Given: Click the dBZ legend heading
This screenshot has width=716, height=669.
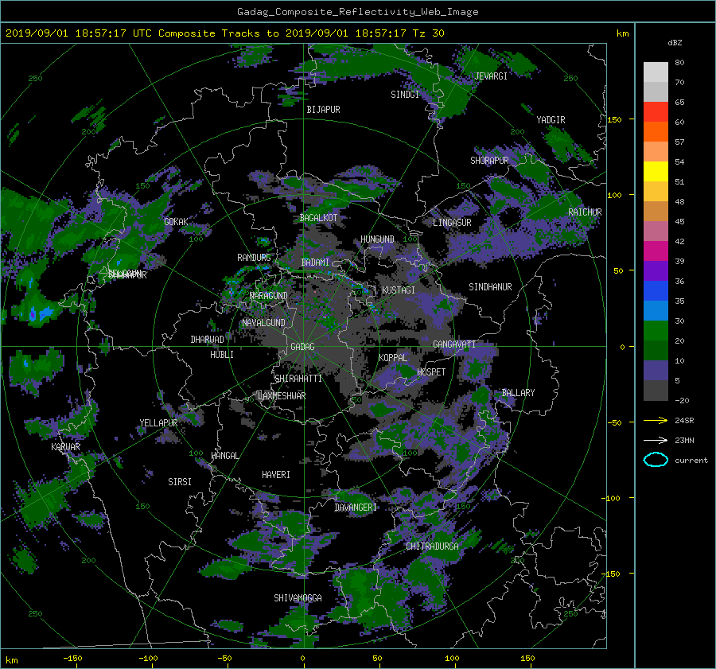Looking at the screenshot, I should (675, 42).
